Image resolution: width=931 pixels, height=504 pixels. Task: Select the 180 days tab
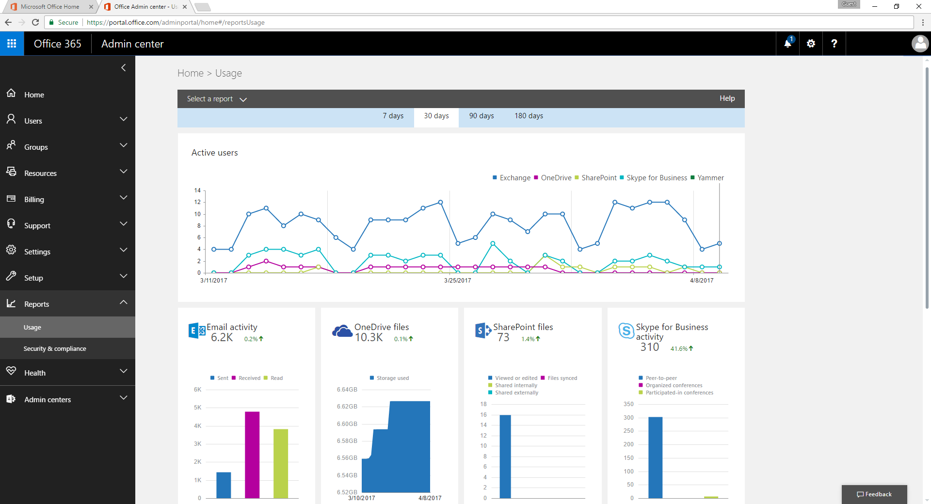(x=529, y=116)
